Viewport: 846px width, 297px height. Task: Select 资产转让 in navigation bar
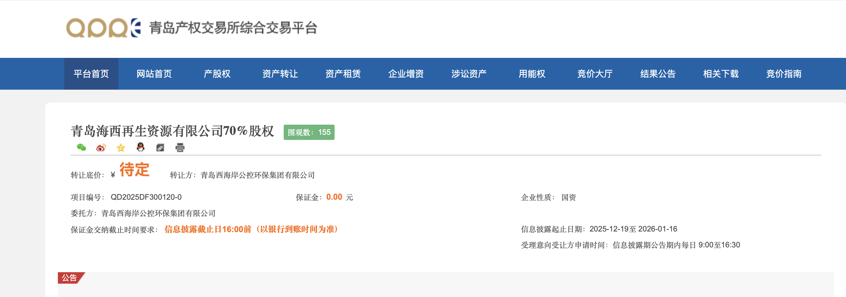coord(280,74)
